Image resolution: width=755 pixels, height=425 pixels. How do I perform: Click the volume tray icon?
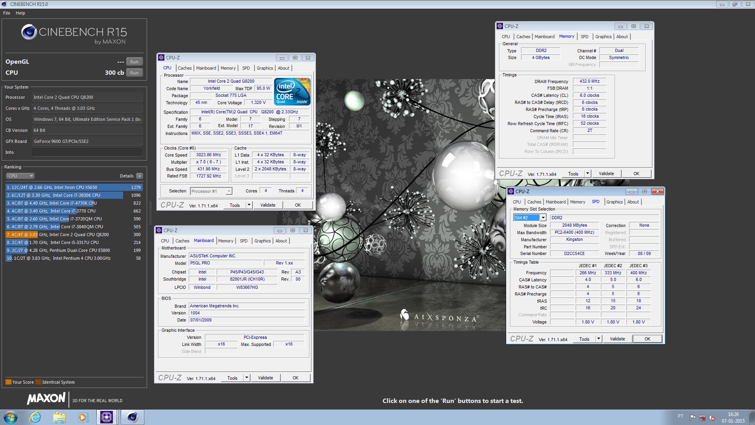(712, 418)
